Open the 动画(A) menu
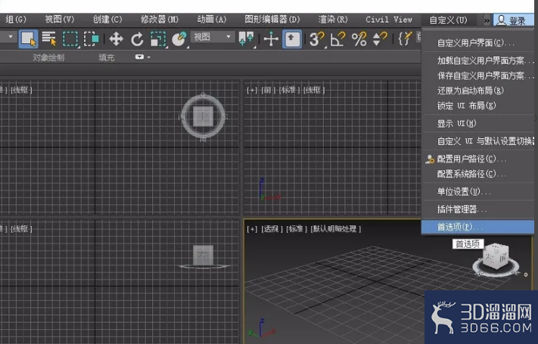The image size is (538, 344). click(212, 20)
